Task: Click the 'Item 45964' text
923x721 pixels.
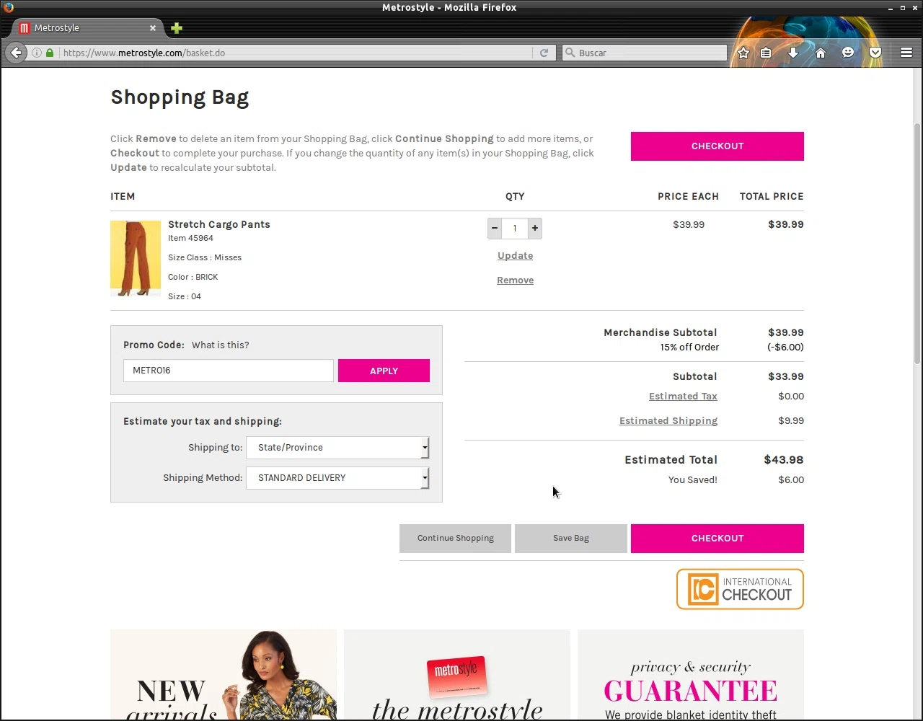Action: (x=190, y=239)
